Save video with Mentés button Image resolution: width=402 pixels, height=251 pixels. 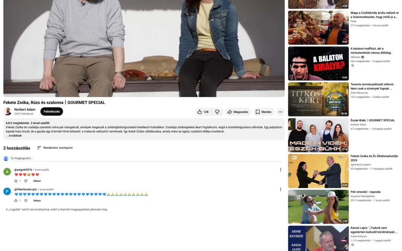[264, 112]
